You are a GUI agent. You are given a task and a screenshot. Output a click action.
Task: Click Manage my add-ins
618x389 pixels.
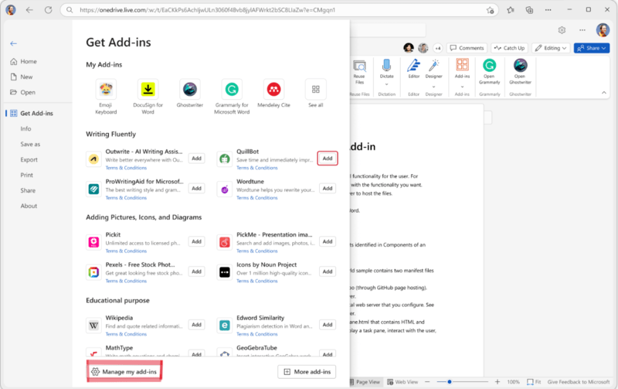124,372
